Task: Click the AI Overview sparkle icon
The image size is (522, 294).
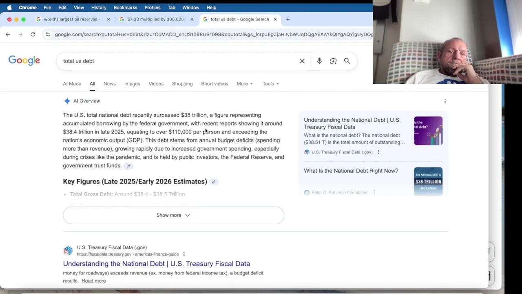Action: [x=67, y=101]
